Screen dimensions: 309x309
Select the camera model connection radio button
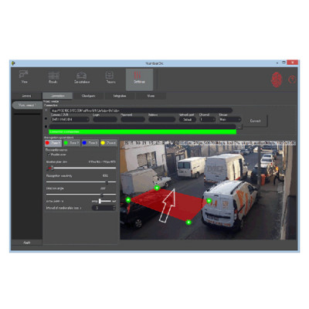46,119
